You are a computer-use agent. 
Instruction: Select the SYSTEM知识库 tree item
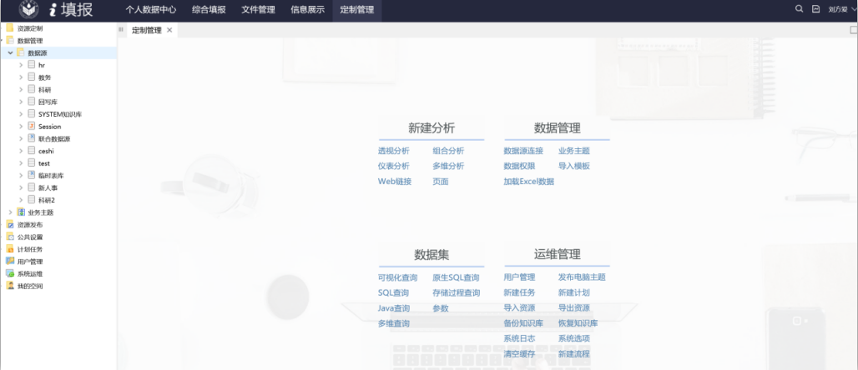pos(59,114)
